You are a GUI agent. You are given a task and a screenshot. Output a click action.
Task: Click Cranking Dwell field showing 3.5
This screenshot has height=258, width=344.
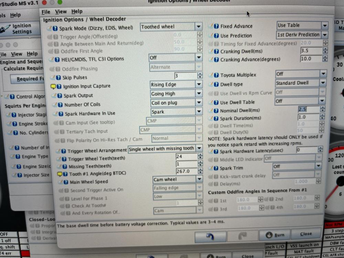311,51
